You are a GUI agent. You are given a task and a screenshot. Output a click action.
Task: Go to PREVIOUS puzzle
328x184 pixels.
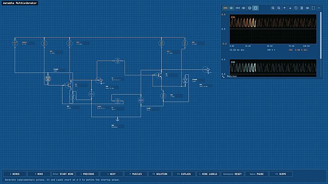pyautogui.click(x=88, y=174)
